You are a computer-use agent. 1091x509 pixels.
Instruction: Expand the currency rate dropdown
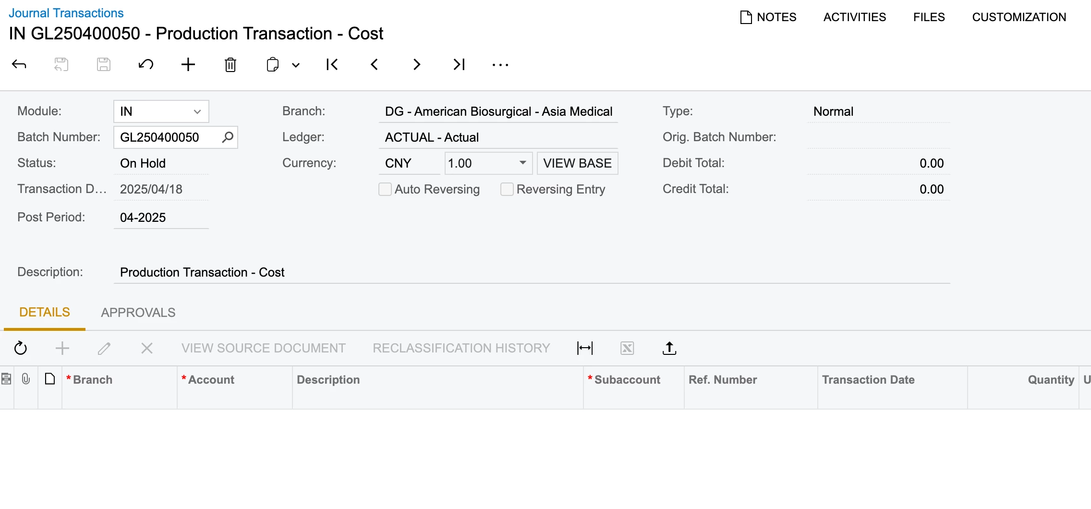pyautogui.click(x=523, y=163)
